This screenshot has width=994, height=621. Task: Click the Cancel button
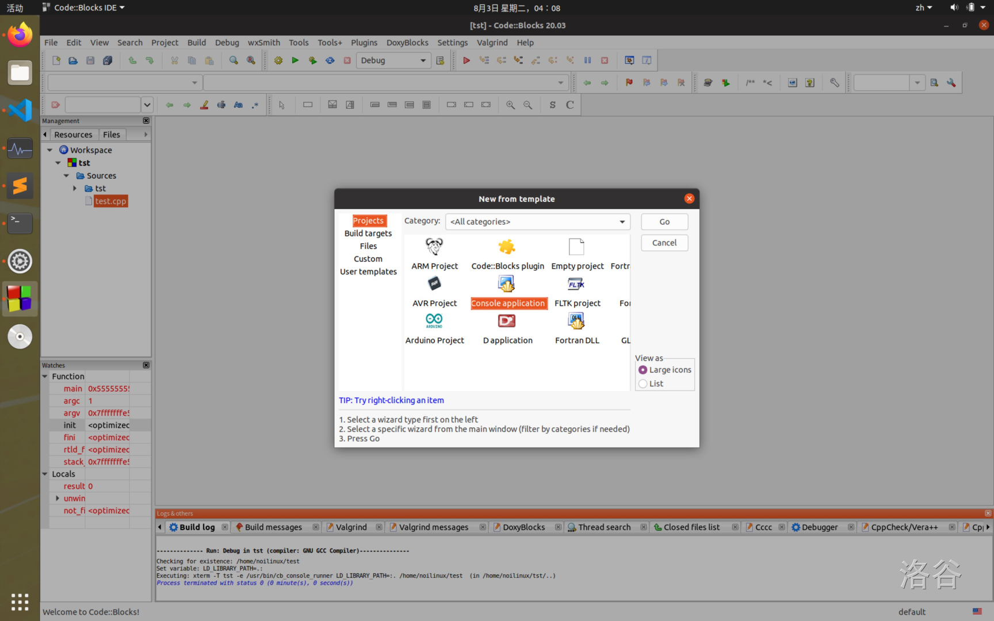(x=664, y=243)
